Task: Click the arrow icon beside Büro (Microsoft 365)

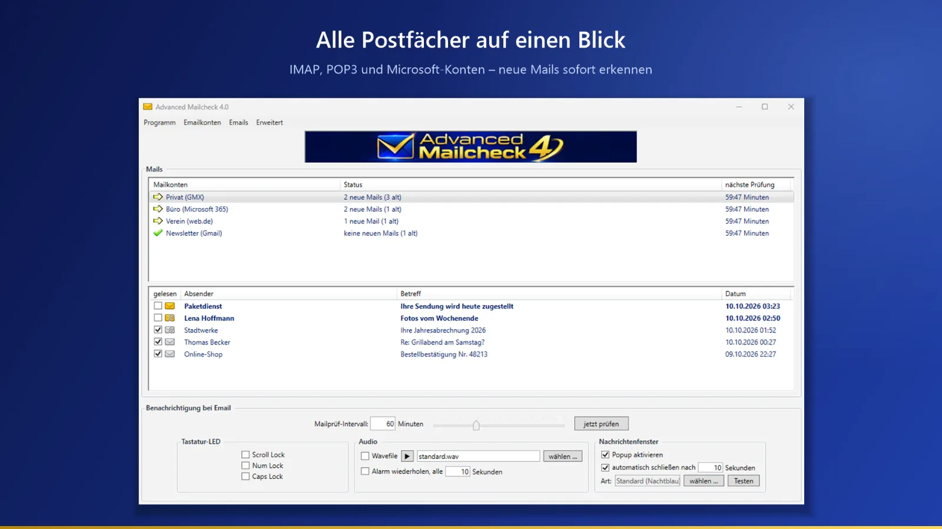Action: click(x=158, y=209)
